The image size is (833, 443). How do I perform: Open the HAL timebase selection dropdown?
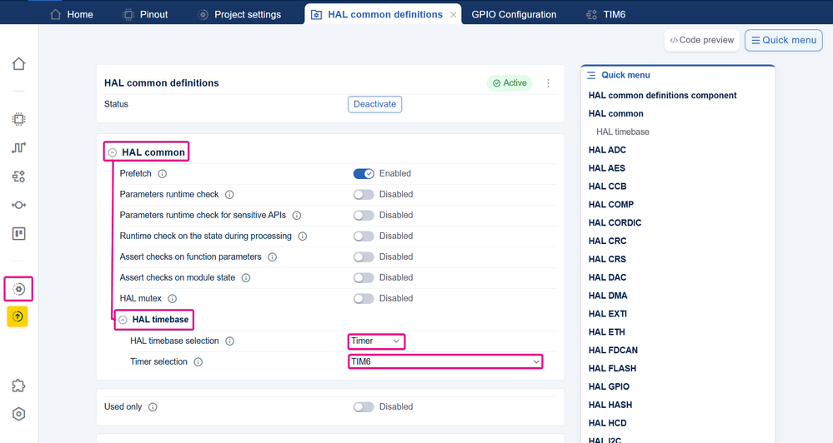[x=376, y=341]
